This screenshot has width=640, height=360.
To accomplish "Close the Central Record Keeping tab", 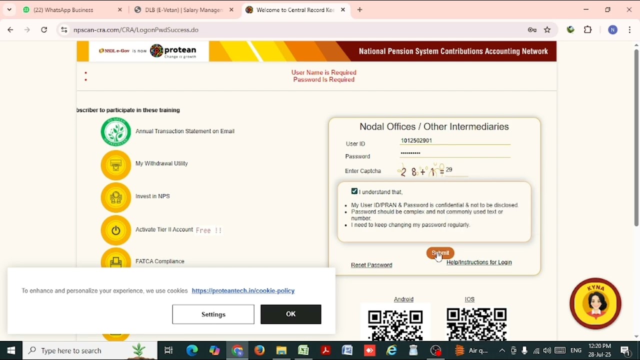I will click(x=343, y=10).
